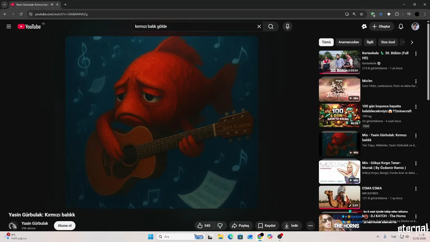The height and width of the screenshot is (242, 430).
Task: Open more actions ellipsis below the video
Action: tap(310, 226)
